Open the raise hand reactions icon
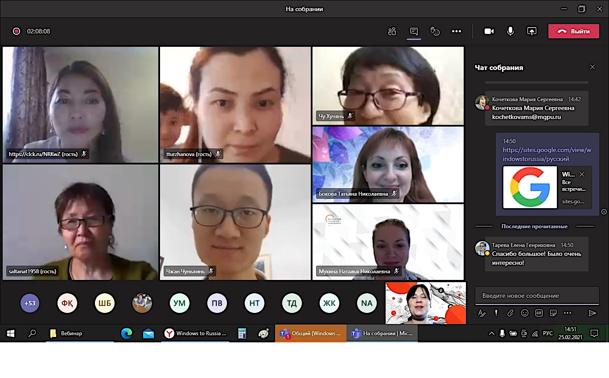Image resolution: width=609 pixels, height=378 pixels. click(x=435, y=31)
